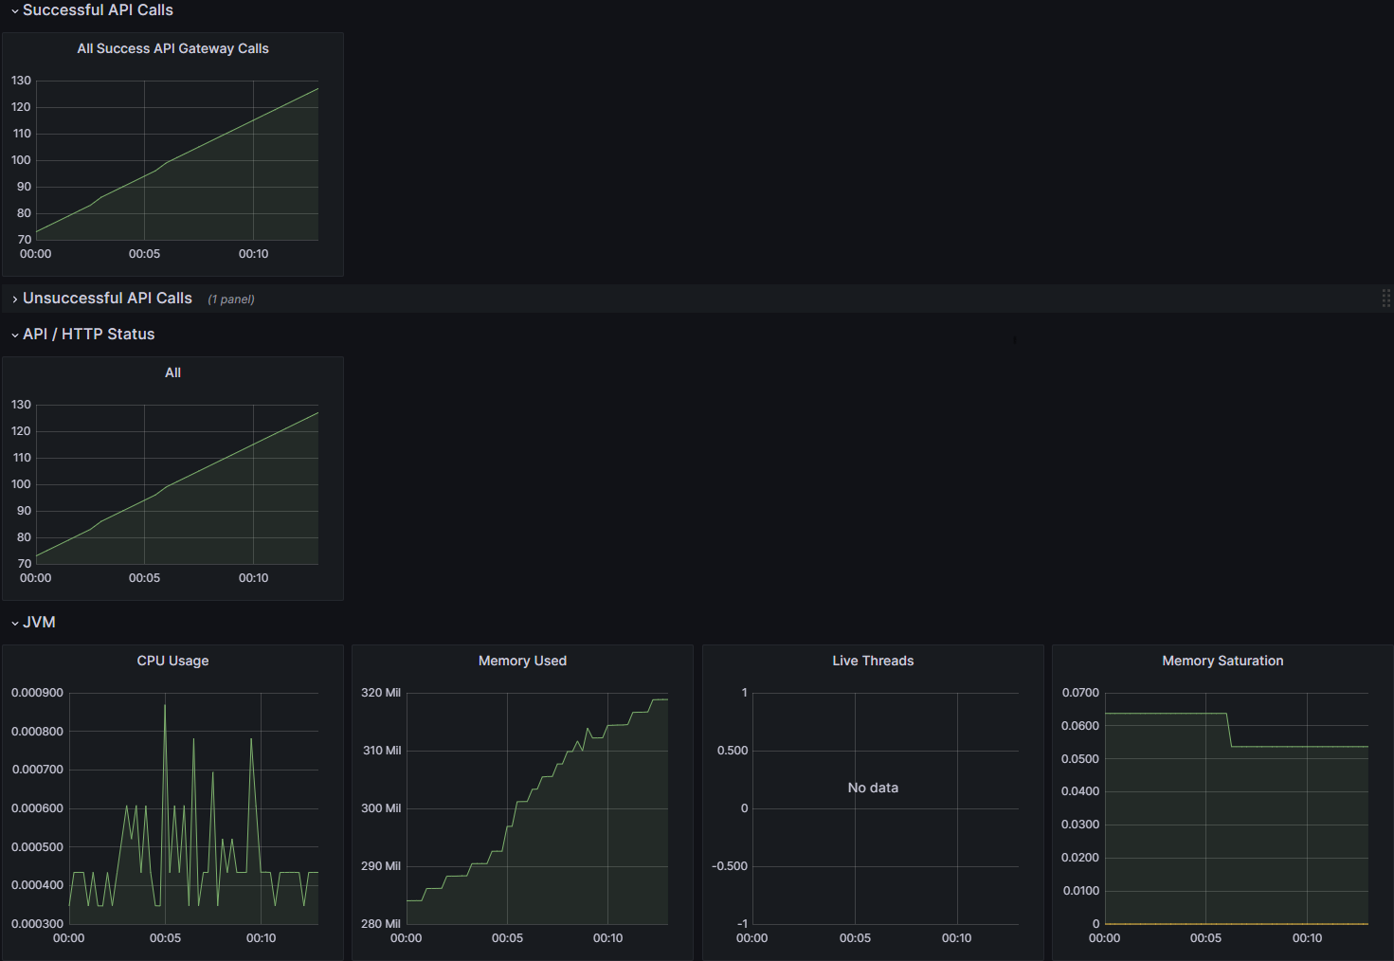Image resolution: width=1394 pixels, height=961 pixels.
Task: Collapse the Successful API Calls row
Action: pyautogui.click(x=15, y=11)
